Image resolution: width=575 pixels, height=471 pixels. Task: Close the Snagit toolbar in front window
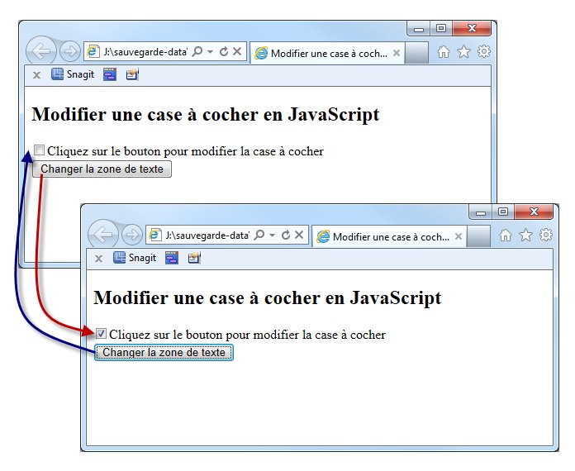coord(98,259)
